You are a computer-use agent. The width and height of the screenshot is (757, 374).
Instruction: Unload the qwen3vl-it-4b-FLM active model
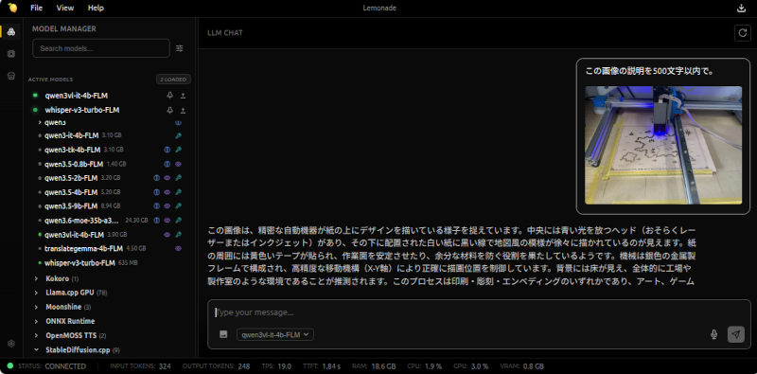tap(183, 96)
